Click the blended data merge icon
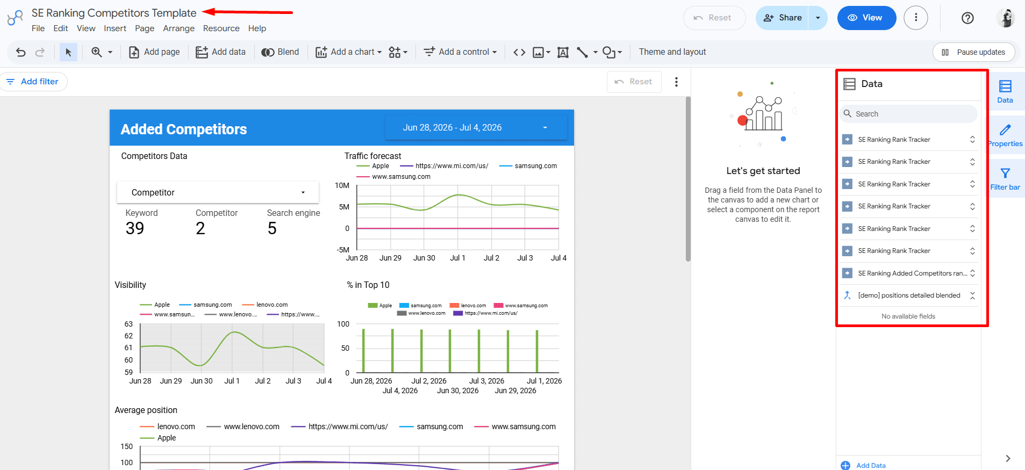Screen dimensions: 1025x470 click(847, 295)
